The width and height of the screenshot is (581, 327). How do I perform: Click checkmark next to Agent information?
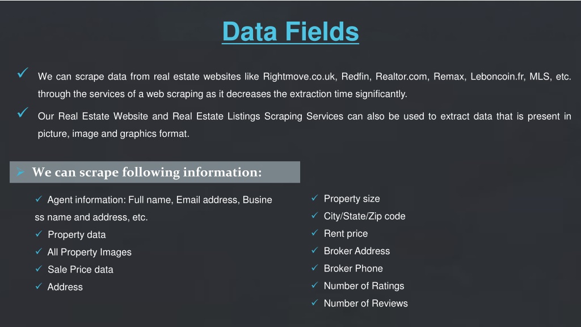[x=39, y=199]
